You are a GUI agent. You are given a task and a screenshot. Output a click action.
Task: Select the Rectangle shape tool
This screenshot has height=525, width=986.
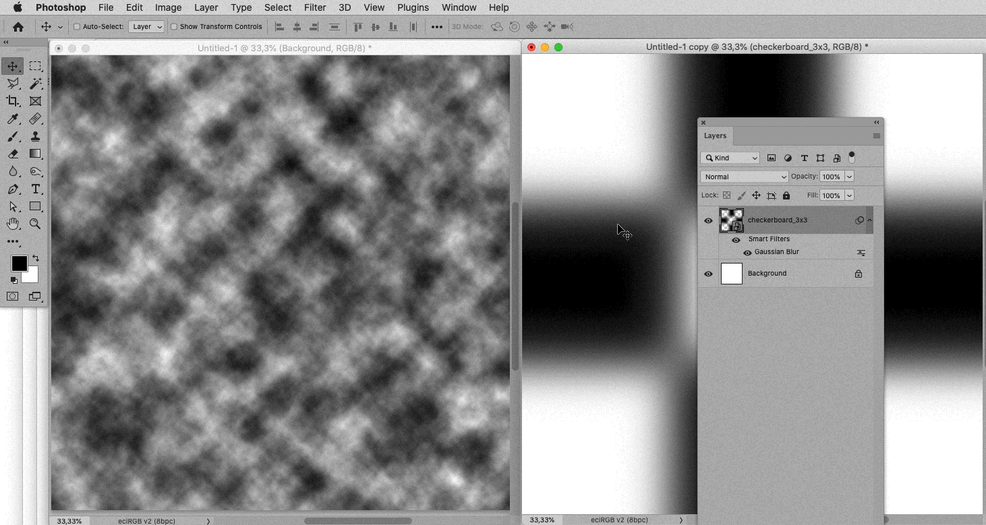click(35, 206)
